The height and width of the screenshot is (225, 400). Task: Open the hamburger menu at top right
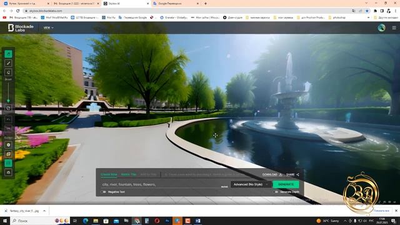394,27
